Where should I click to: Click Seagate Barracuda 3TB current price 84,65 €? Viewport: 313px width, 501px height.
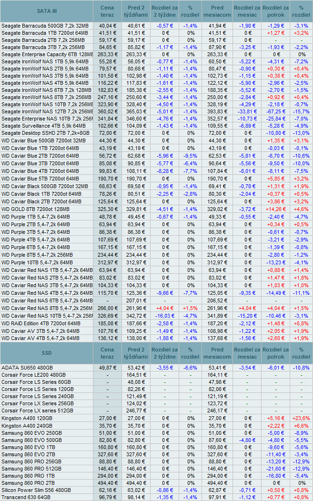[108, 47]
